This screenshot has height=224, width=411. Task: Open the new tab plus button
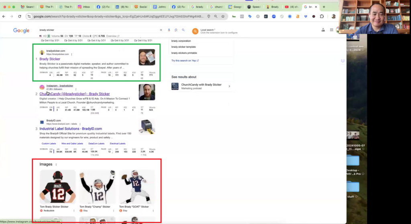click(324, 7)
